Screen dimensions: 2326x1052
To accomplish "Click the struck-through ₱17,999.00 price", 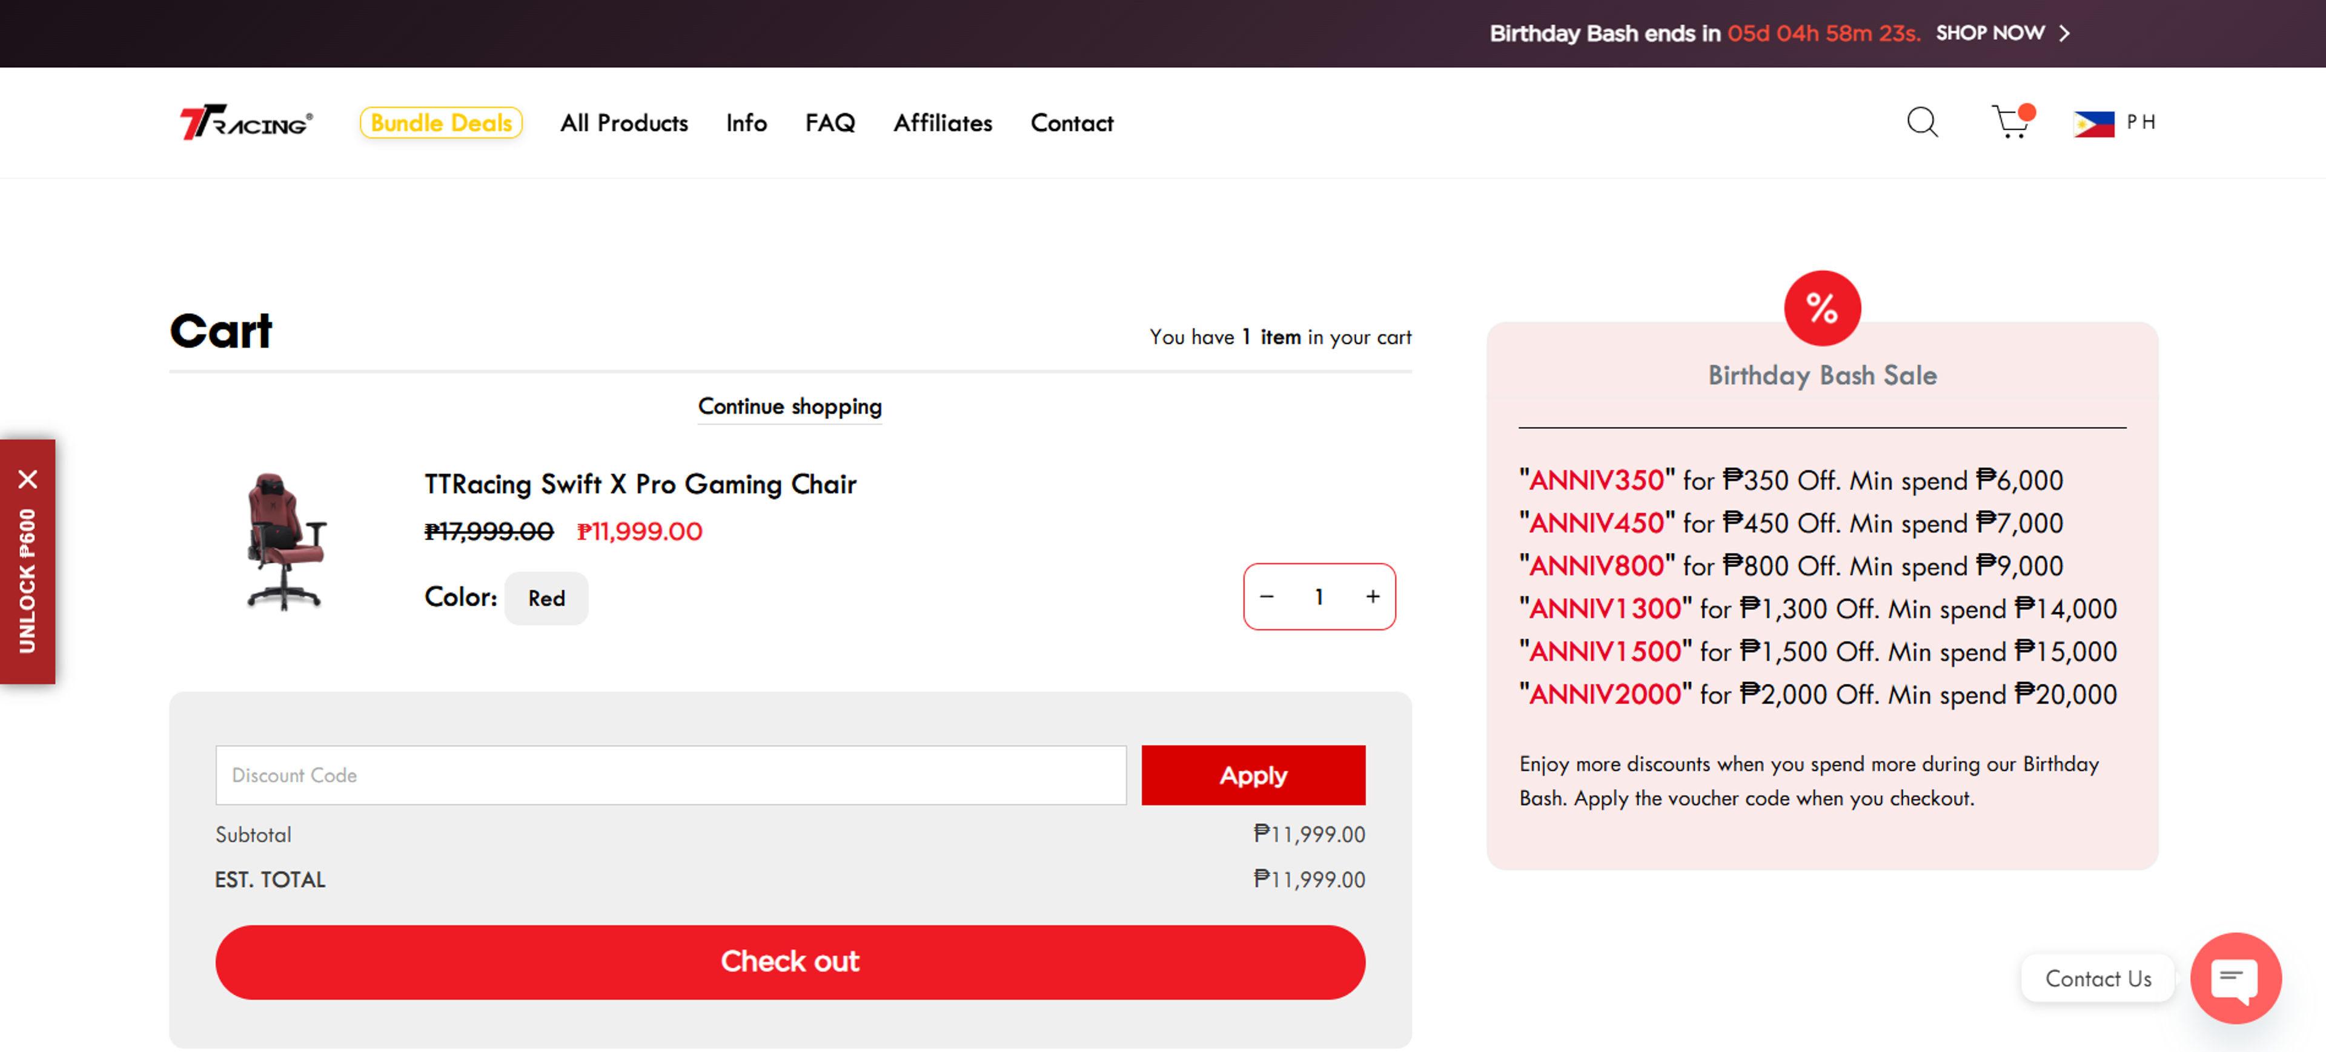I will click(488, 532).
